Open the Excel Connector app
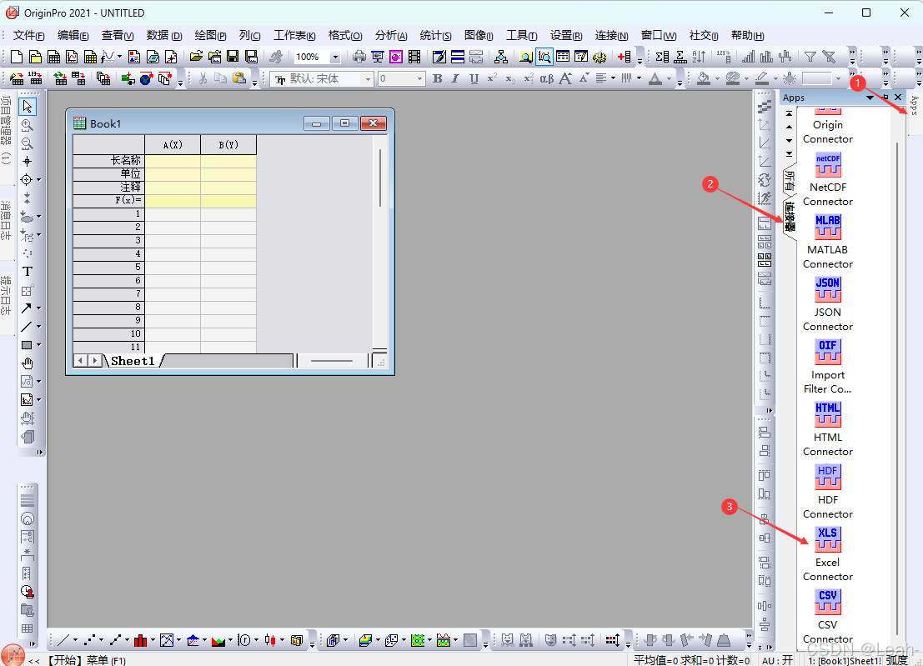 pyautogui.click(x=827, y=539)
